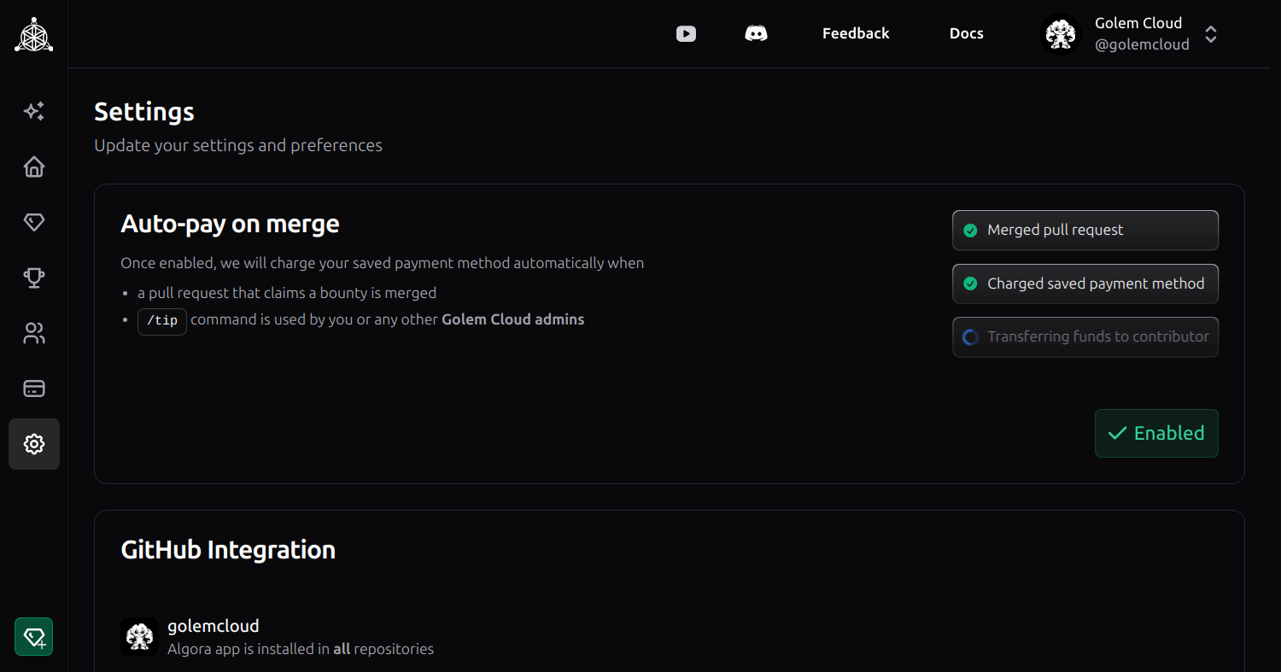
Task: Click the /tip command badge
Action: tap(162, 321)
